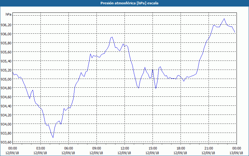Click the 935,20 y-axis label
This screenshot has height=156, width=249.
coord(6,70)
